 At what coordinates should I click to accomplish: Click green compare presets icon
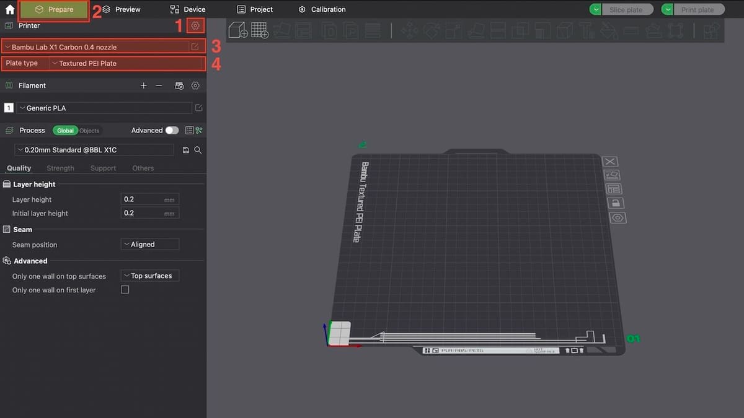click(199, 130)
